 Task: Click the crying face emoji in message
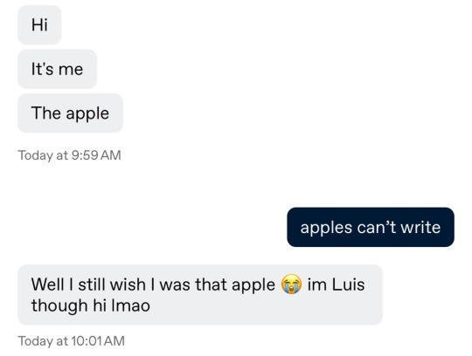point(291,284)
